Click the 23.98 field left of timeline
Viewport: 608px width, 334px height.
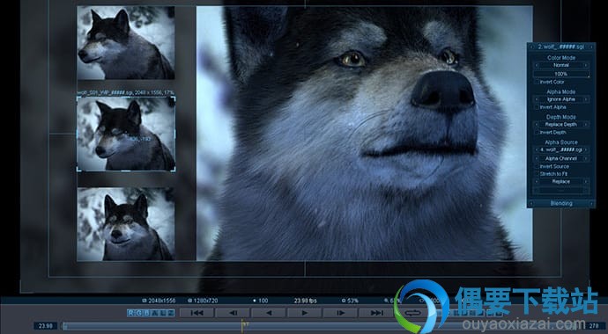[x=46, y=326]
